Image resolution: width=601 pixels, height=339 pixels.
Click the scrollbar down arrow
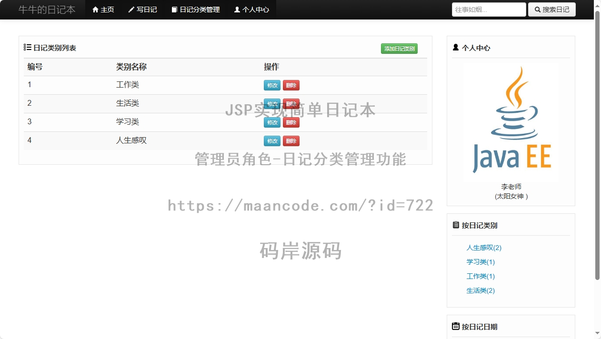(x=598, y=333)
